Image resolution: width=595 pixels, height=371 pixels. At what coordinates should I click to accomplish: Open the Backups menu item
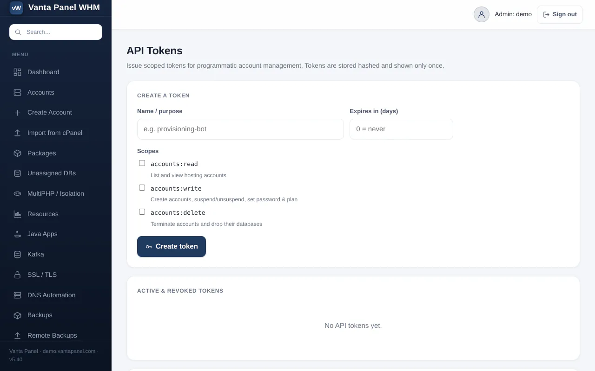56,315
